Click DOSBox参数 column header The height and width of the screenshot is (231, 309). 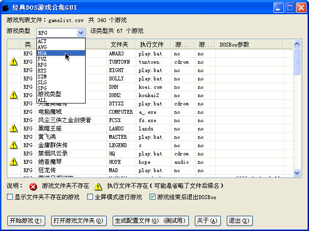[249, 45]
